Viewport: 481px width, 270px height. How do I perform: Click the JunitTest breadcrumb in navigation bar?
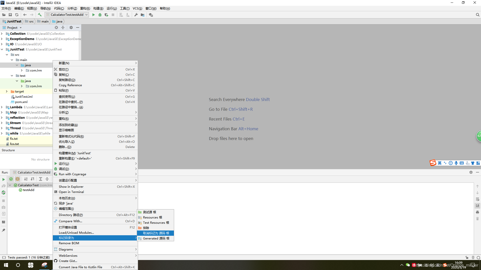(12, 21)
